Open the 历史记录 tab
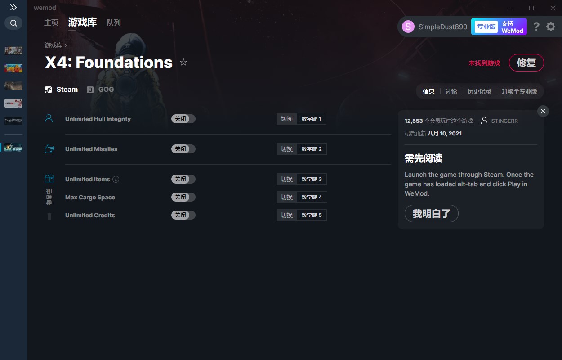The height and width of the screenshot is (360, 562). [479, 91]
